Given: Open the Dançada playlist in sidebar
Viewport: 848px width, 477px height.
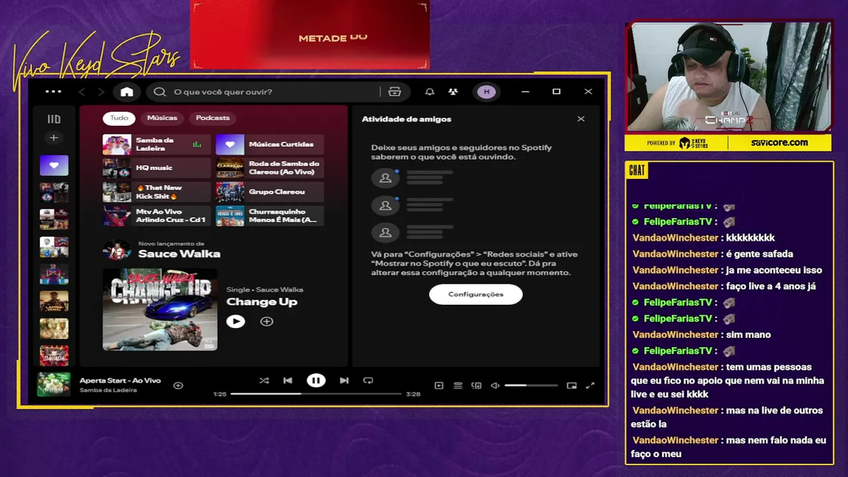Looking at the screenshot, I should pyautogui.click(x=54, y=356).
